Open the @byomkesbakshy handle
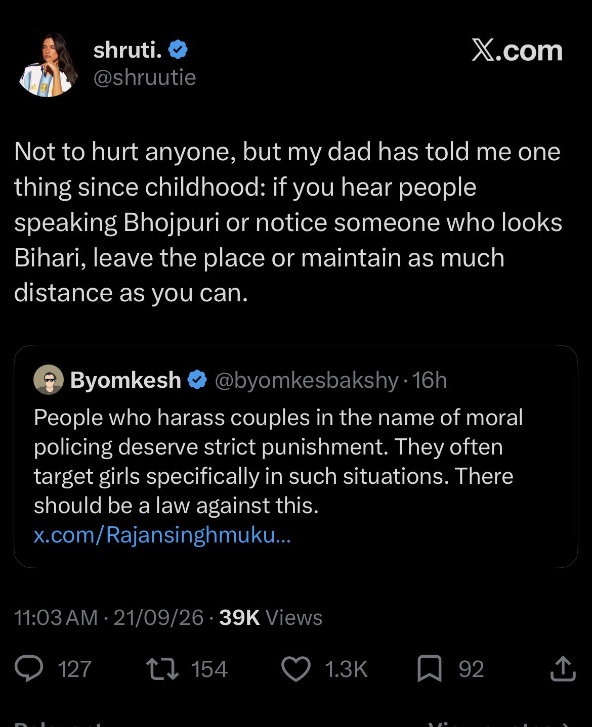 [307, 380]
